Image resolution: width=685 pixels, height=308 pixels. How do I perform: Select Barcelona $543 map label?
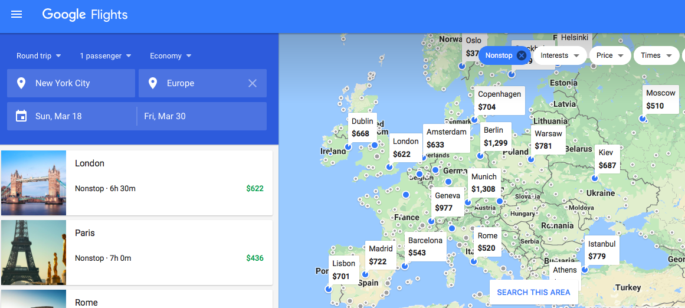(x=425, y=247)
